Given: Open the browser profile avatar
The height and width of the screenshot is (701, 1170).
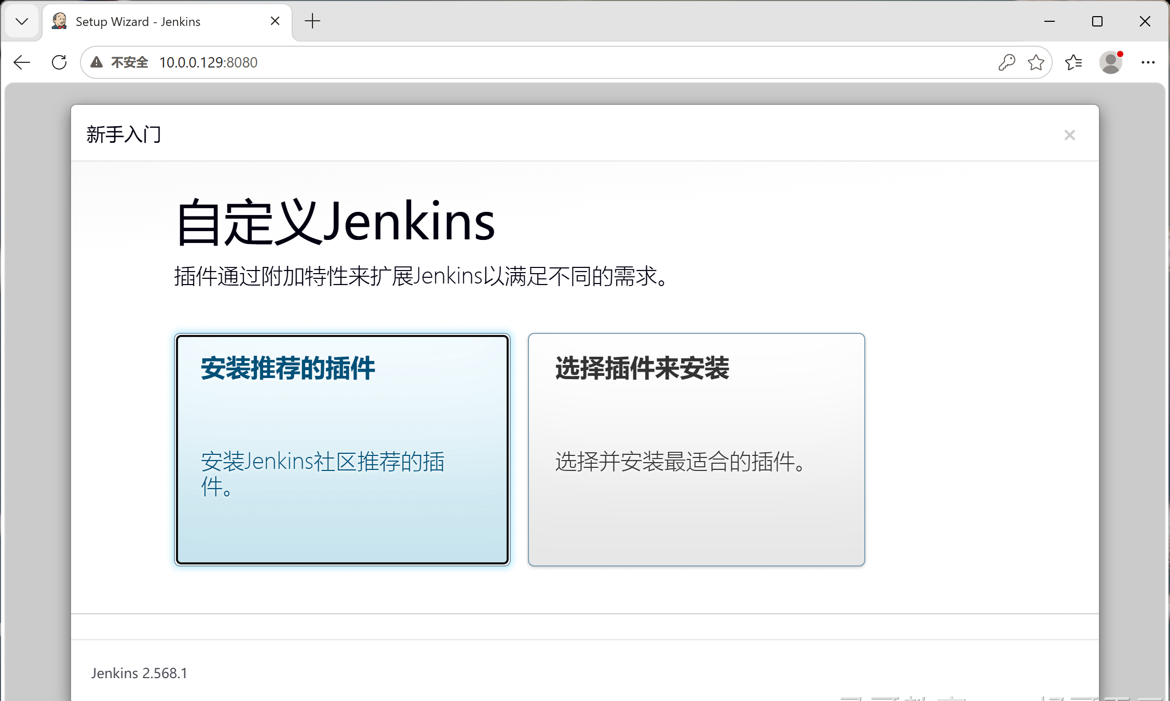Looking at the screenshot, I should point(1111,62).
